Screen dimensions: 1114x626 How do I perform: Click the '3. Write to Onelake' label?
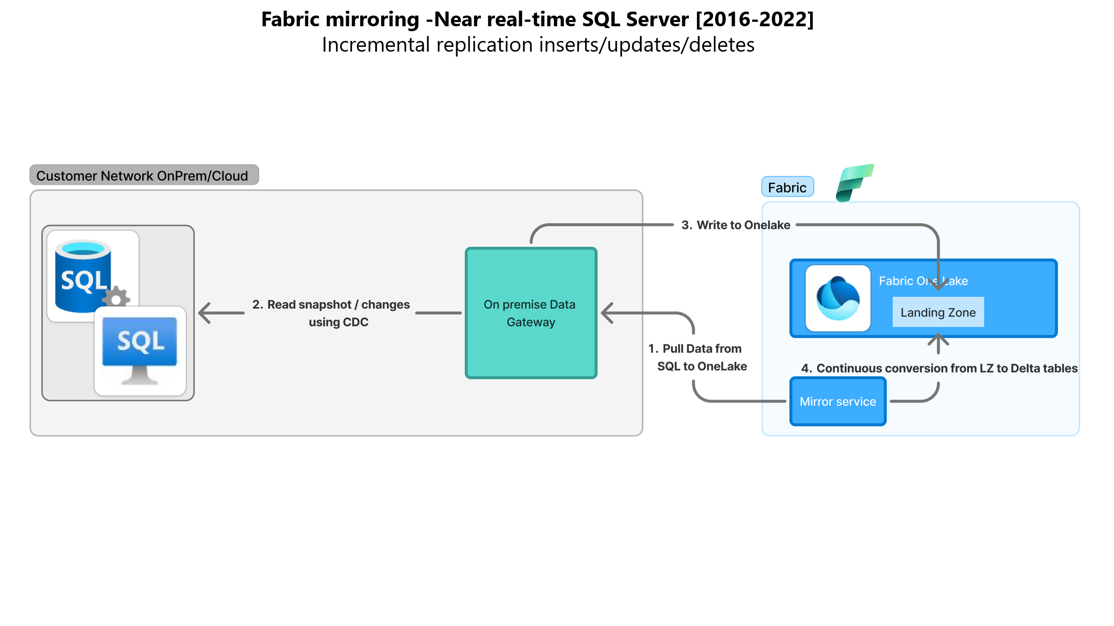pyautogui.click(x=736, y=225)
